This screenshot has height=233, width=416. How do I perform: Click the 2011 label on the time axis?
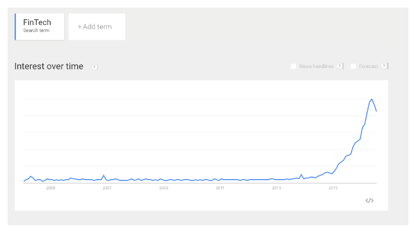220,188
